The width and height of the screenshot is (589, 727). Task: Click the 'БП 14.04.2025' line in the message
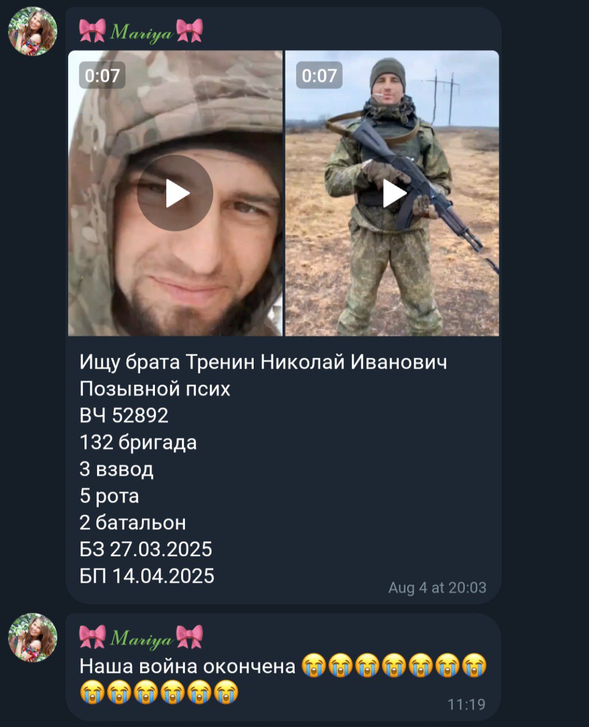147,576
